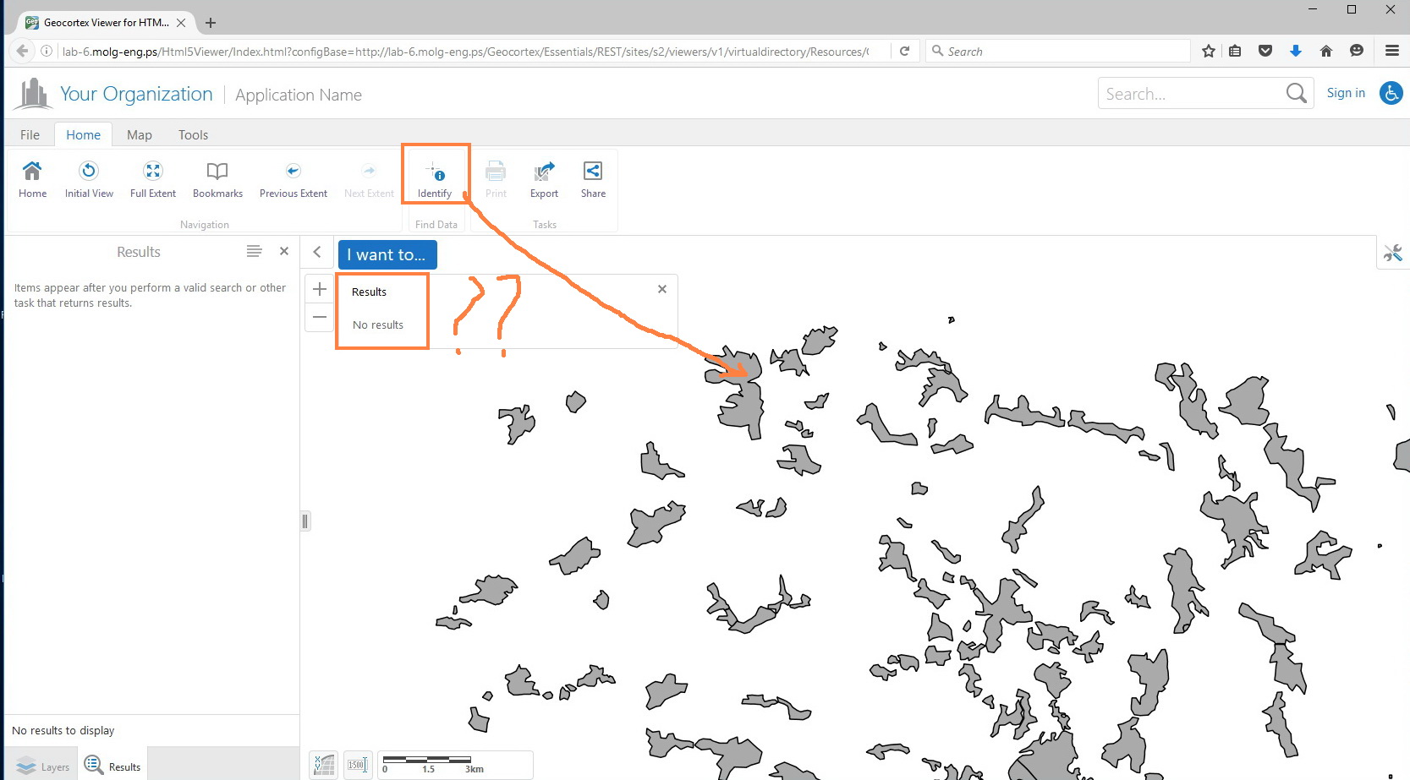Screen dimensions: 1410x780
Task: Click the I want to... button
Action: pos(387,254)
